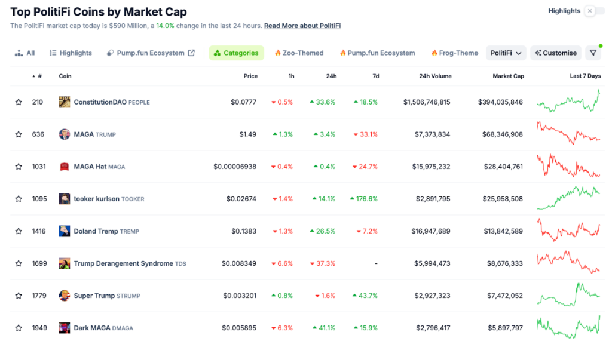This screenshot has width=612, height=341.
Task: Open the tooker kurlson coin avatar
Action: (x=65, y=199)
